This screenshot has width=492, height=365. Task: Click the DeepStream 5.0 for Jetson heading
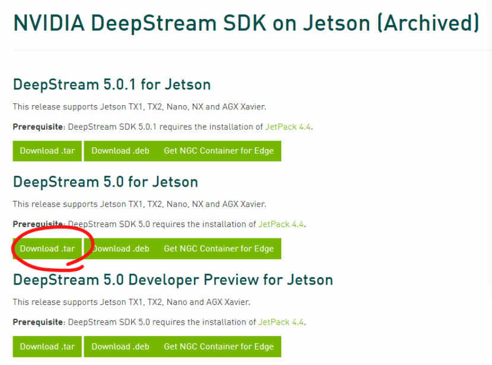click(106, 182)
